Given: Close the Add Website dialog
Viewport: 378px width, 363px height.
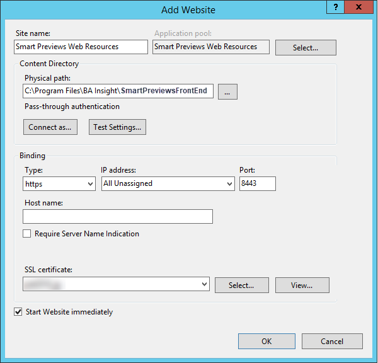Looking at the screenshot, I should tap(358, 7).
